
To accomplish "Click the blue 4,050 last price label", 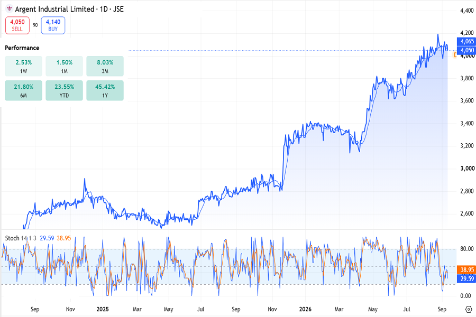I will tap(466, 50).
